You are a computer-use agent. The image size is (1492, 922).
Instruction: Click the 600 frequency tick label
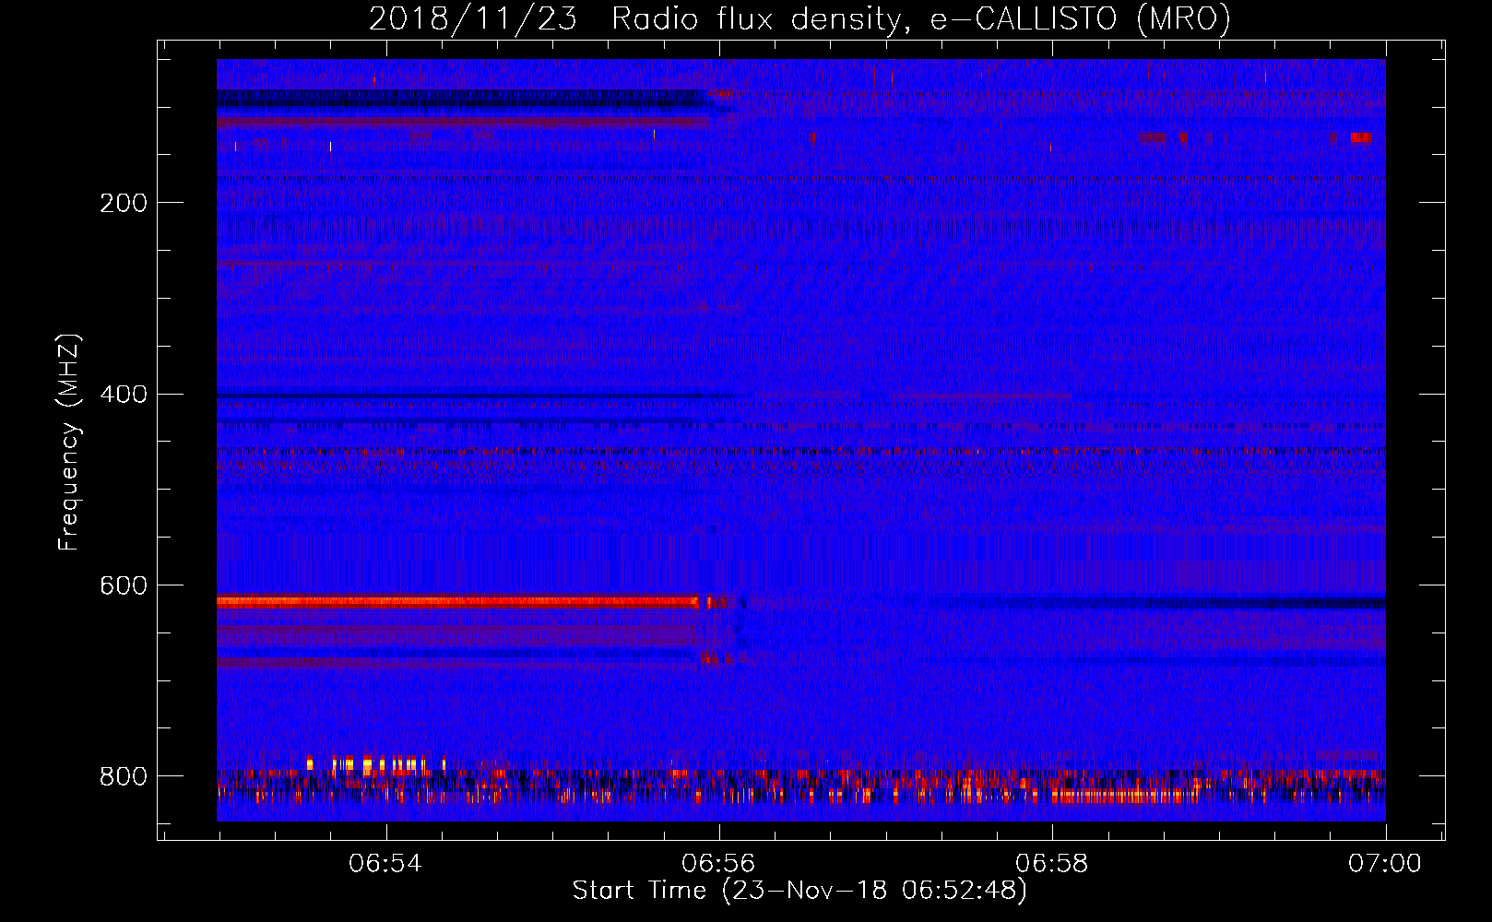[124, 586]
